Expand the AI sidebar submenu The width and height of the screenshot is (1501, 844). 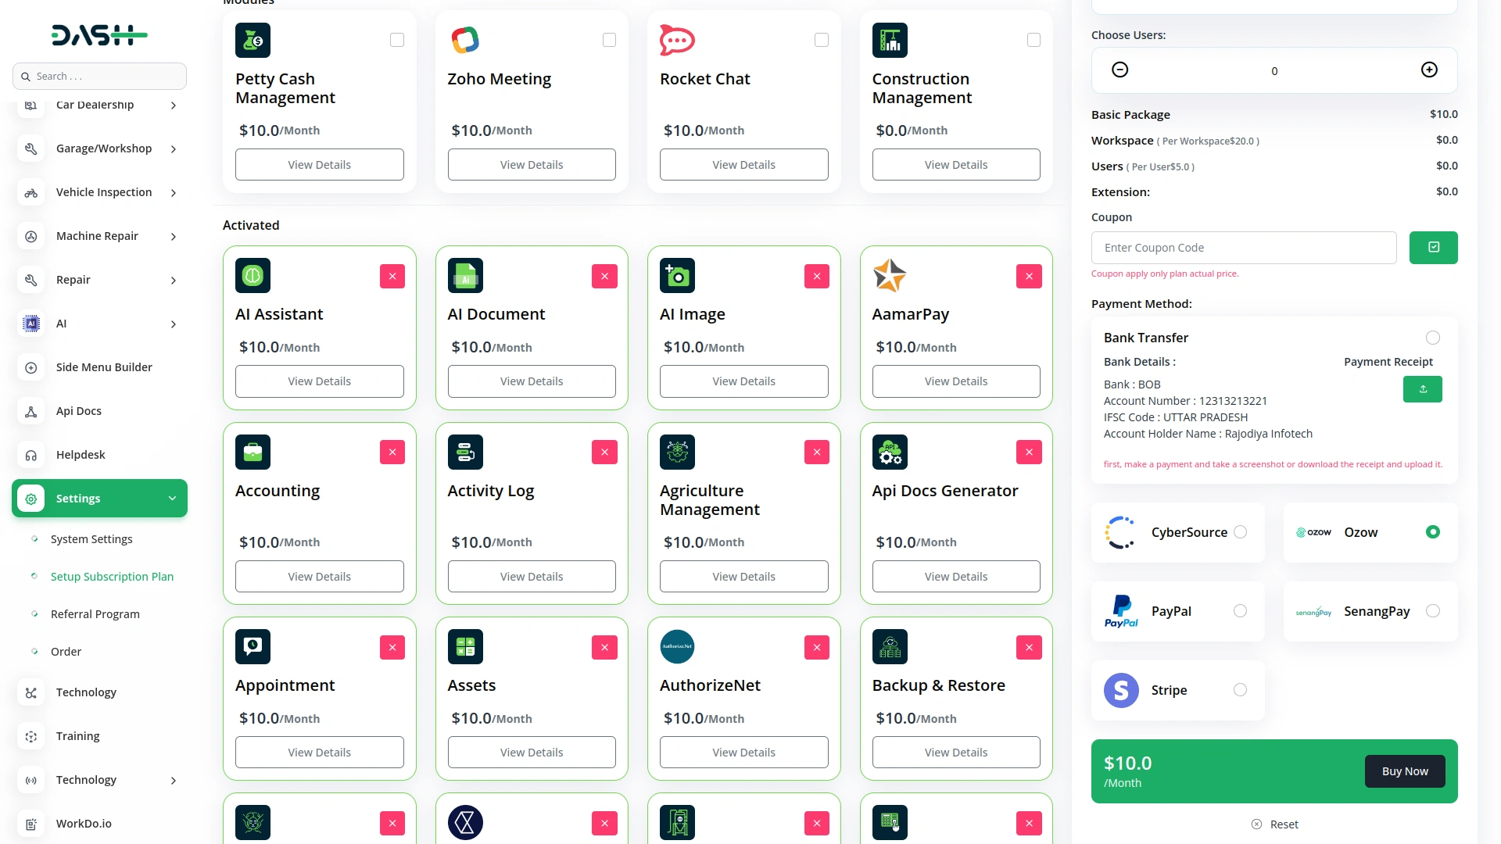(173, 324)
